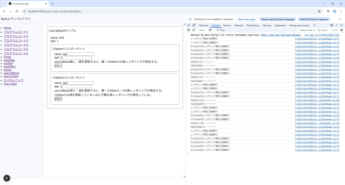
Task: Focus the name field in Children2コンポーネント
Action: pos(78,83)
